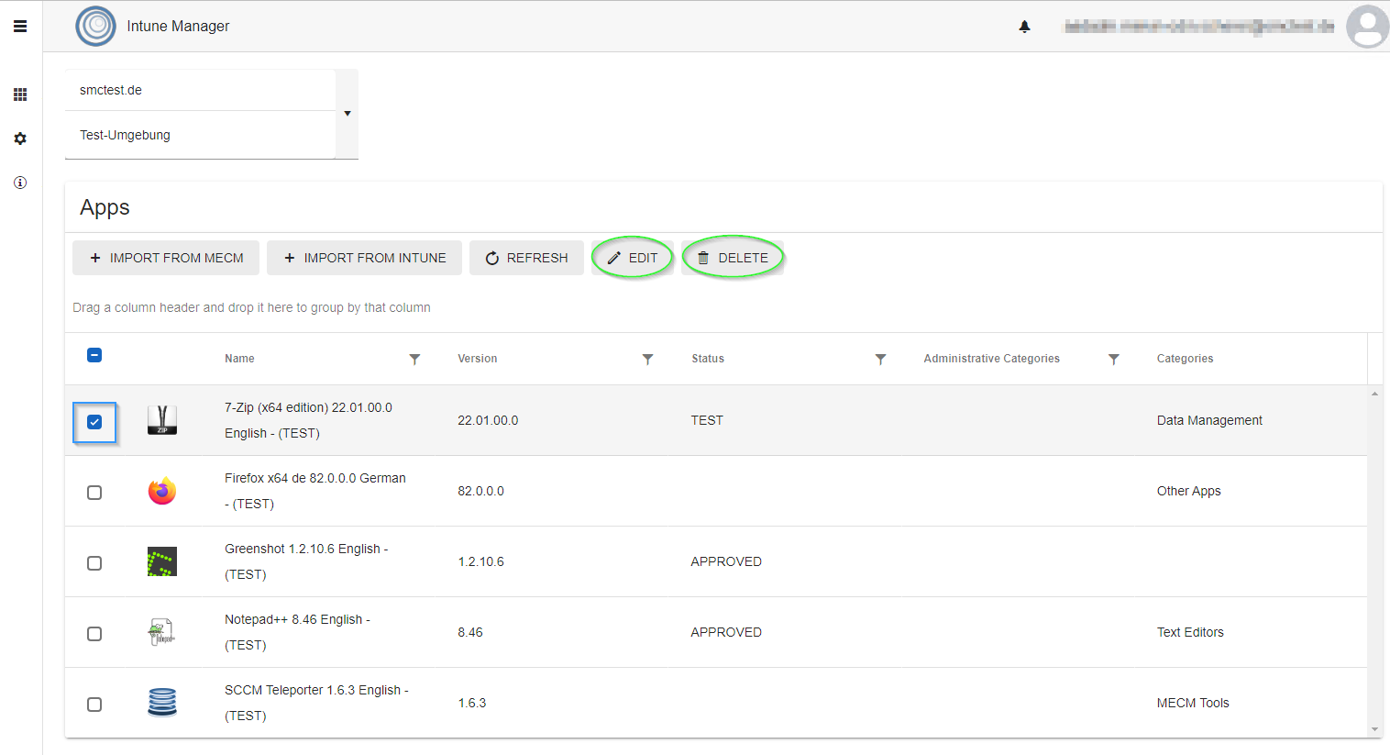This screenshot has width=1390, height=755.
Task: Expand the tenant selector dropdown arrow
Action: tap(347, 114)
